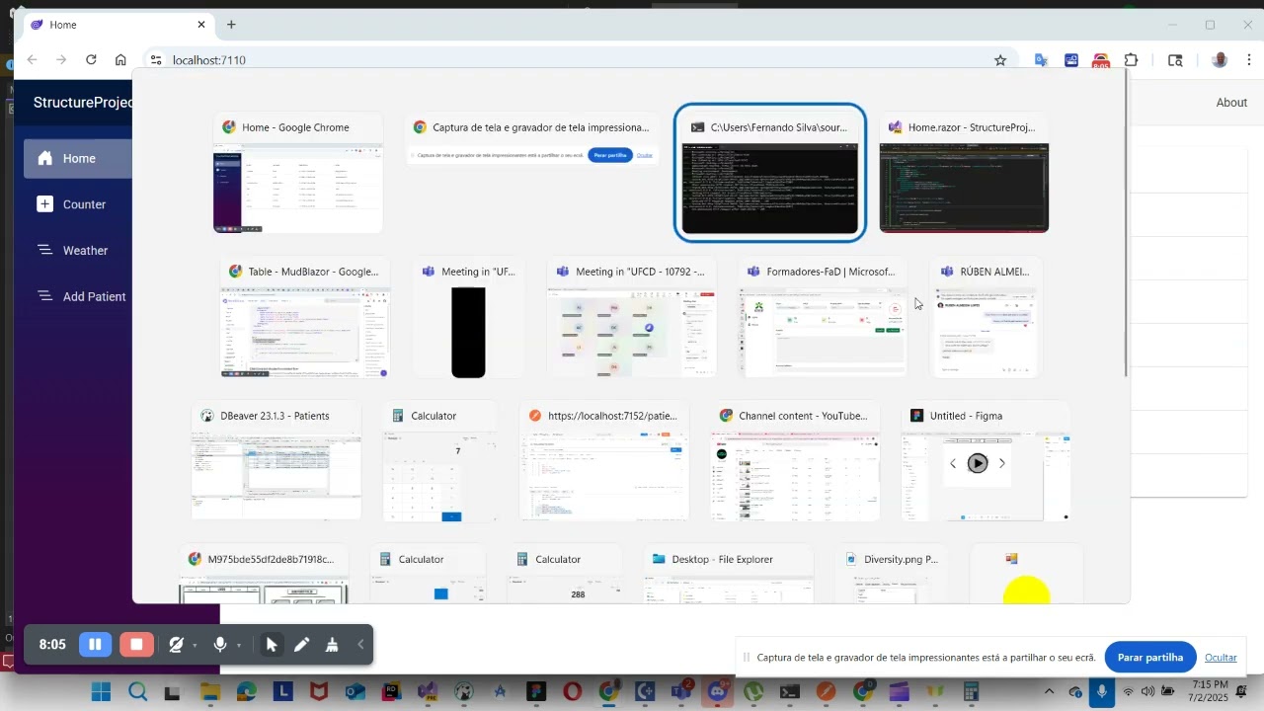Show hidden tray icons chevron

click(1050, 692)
